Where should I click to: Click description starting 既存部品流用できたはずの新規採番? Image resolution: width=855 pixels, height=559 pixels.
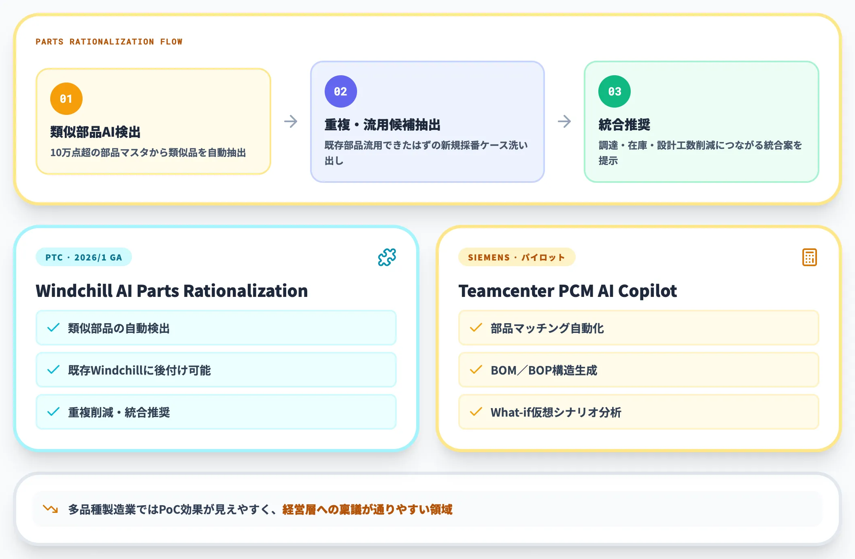click(x=426, y=153)
